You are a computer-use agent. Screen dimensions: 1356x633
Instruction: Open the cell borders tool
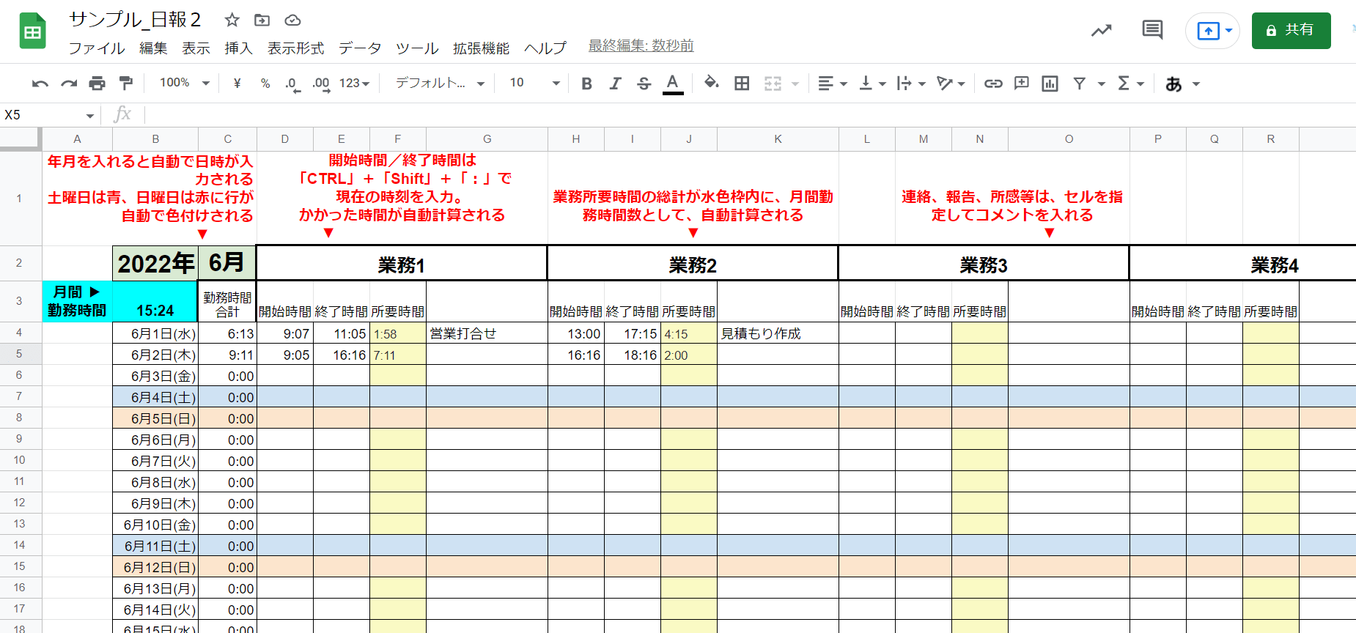(742, 84)
